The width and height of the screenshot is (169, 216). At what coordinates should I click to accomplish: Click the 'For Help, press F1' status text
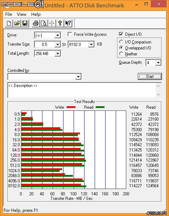21,210
